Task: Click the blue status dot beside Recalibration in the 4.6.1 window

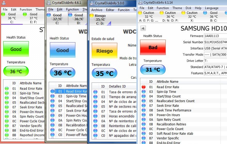Action: pyautogui.click(x=52, y=125)
